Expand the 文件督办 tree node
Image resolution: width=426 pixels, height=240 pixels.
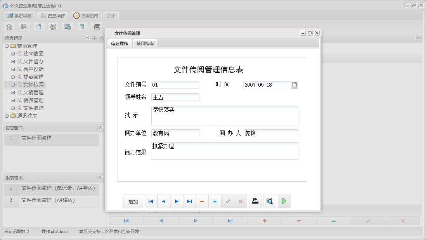point(13,61)
